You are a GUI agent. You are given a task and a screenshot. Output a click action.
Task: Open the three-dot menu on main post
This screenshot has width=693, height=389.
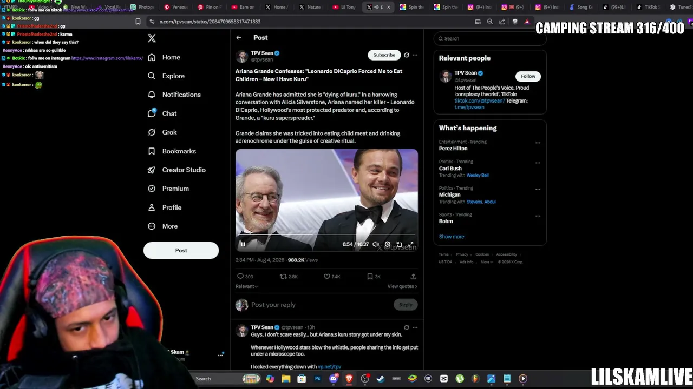coord(415,55)
